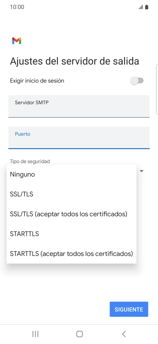Focus the Servidor SMTP input field
The height and width of the screenshot is (344, 158).
coord(79,106)
